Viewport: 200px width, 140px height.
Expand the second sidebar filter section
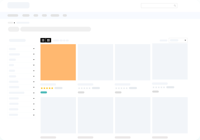coord(22,54)
